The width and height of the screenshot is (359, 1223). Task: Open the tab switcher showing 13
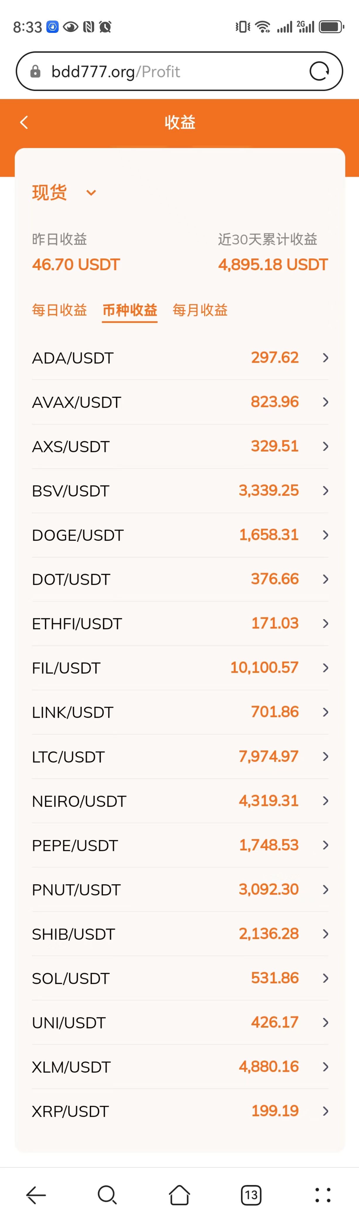tap(251, 1195)
